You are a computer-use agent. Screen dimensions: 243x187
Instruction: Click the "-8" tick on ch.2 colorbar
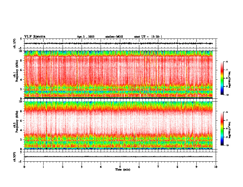pyautogui.click(x=226, y=129)
